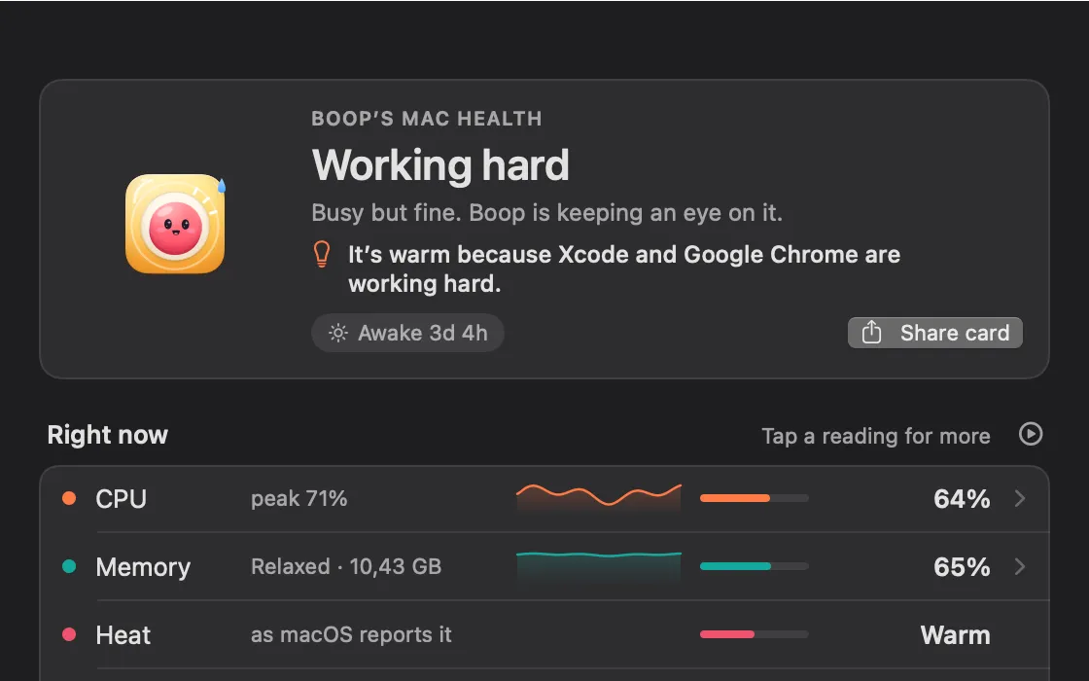
Task: Click the Boop mascot app icon
Action: point(175,224)
